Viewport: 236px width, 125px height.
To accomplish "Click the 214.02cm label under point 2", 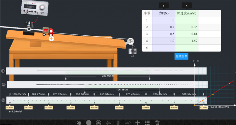I will click(x=48, y=108).
